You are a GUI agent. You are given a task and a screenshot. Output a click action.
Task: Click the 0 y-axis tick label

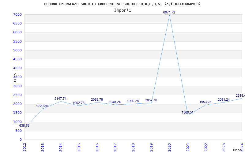(x=21, y=140)
